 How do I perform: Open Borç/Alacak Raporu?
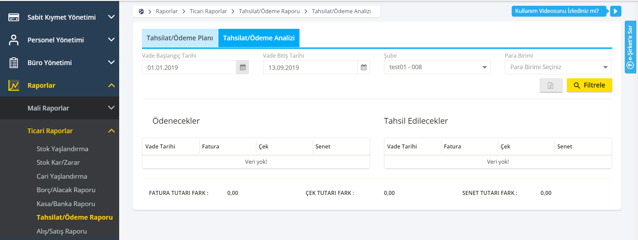[66, 190]
